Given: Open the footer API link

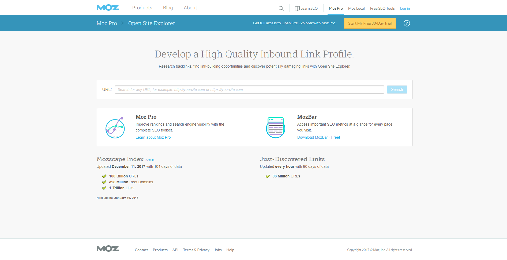Looking at the screenshot, I should click(x=175, y=250).
